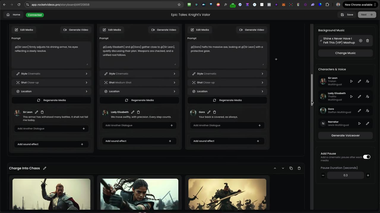Edit Sir Leon character in sidebar
Screen dimensions: 380x213
(x=360, y=81)
